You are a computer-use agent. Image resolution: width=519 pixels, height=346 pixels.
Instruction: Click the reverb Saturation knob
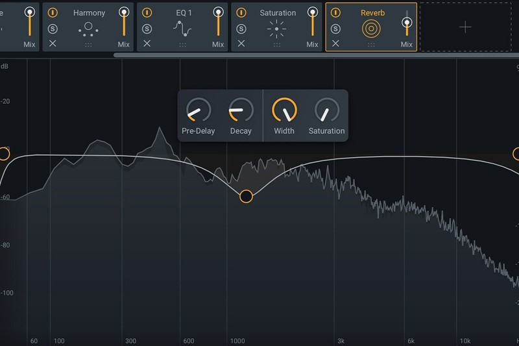[326, 110]
